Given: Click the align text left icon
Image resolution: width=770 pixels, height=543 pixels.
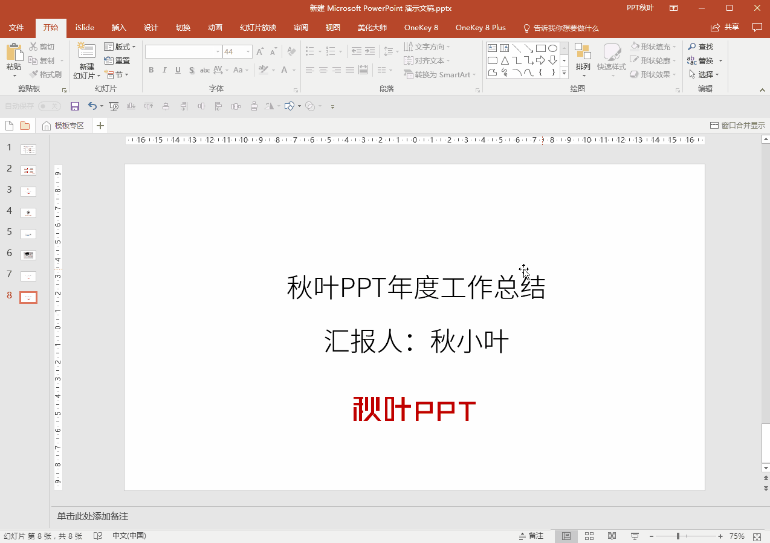Looking at the screenshot, I should [x=310, y=70].
